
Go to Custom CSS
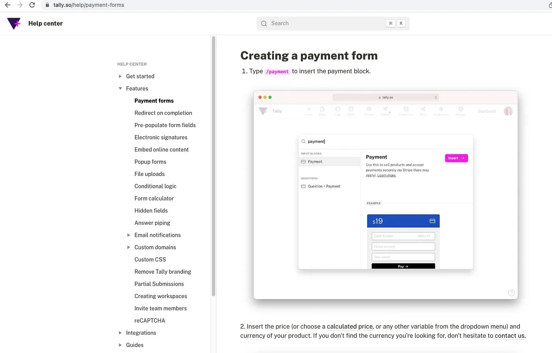tap(150, 260)
